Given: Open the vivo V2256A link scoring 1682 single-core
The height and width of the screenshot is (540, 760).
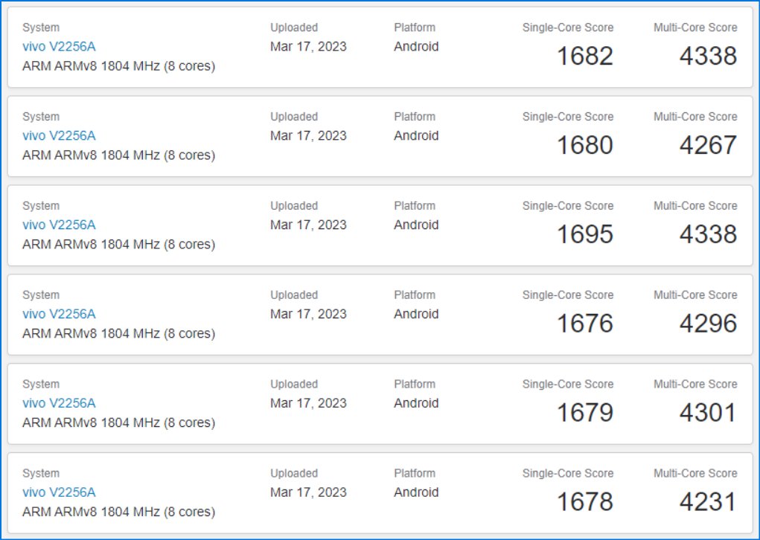Looking at the screenshot, I should click(x=59, y=47).
